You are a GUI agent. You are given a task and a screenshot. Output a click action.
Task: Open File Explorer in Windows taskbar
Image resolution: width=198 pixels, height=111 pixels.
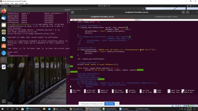coord(44,109)
